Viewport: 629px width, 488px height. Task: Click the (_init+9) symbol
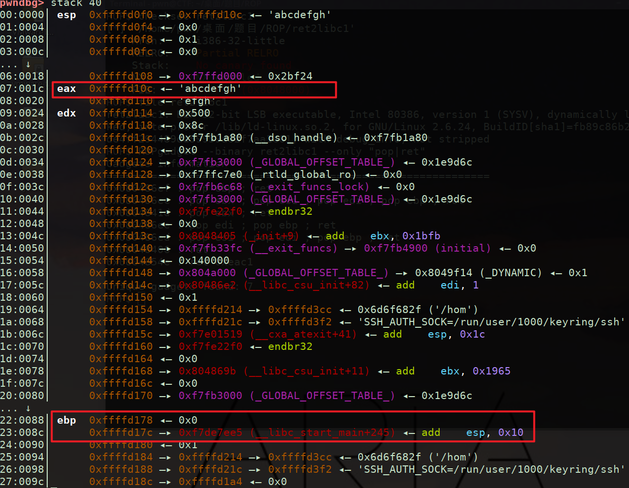(x=271, y=236)
